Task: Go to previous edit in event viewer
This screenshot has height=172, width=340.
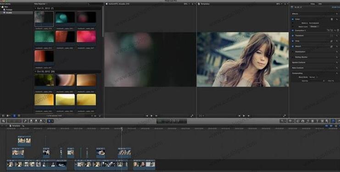Action: pos(147,116)
